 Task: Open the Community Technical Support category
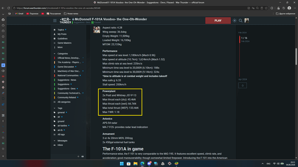69,93
